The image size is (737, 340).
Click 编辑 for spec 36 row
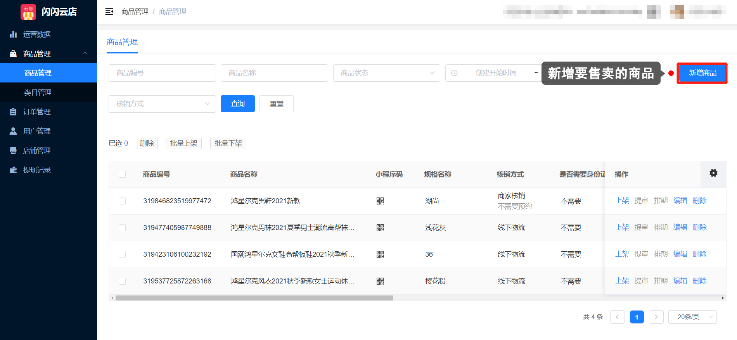tap(680, 254)
